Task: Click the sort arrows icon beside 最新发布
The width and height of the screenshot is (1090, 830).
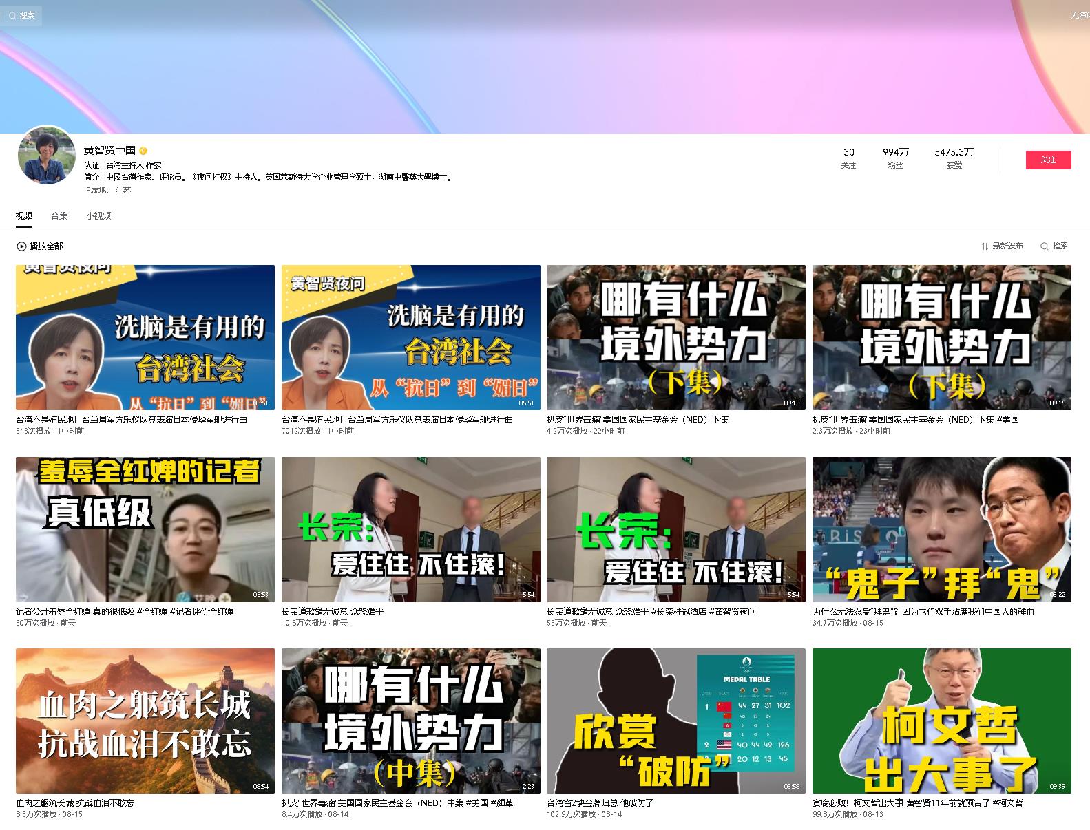Action: coord(984,246)
